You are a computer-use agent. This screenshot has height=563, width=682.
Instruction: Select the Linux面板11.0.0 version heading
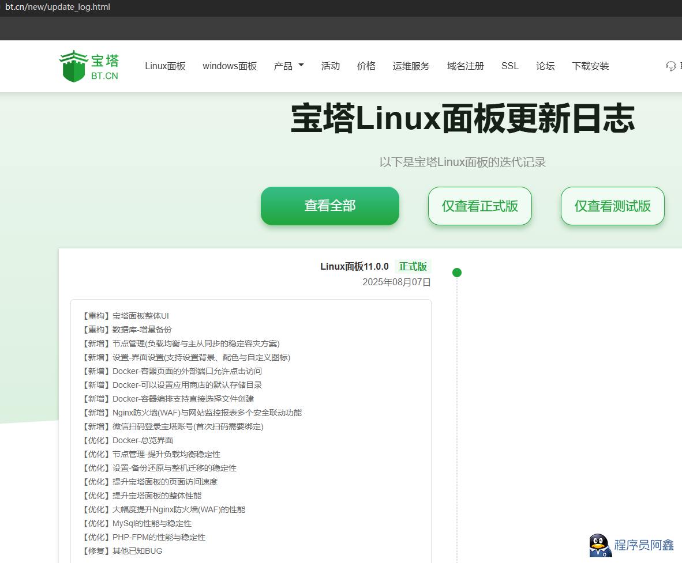pos(354,266)
